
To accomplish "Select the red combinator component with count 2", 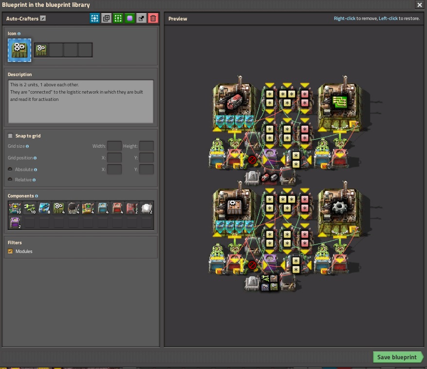I will click(132, 208).
